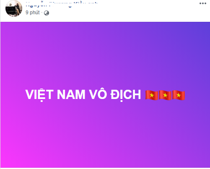
Task: Open the poster's profile picture
Action: 14,8
